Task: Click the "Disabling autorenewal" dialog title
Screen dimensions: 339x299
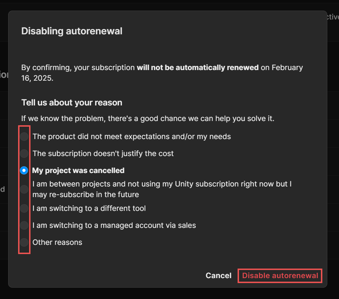Action: [x=72, y=31]
